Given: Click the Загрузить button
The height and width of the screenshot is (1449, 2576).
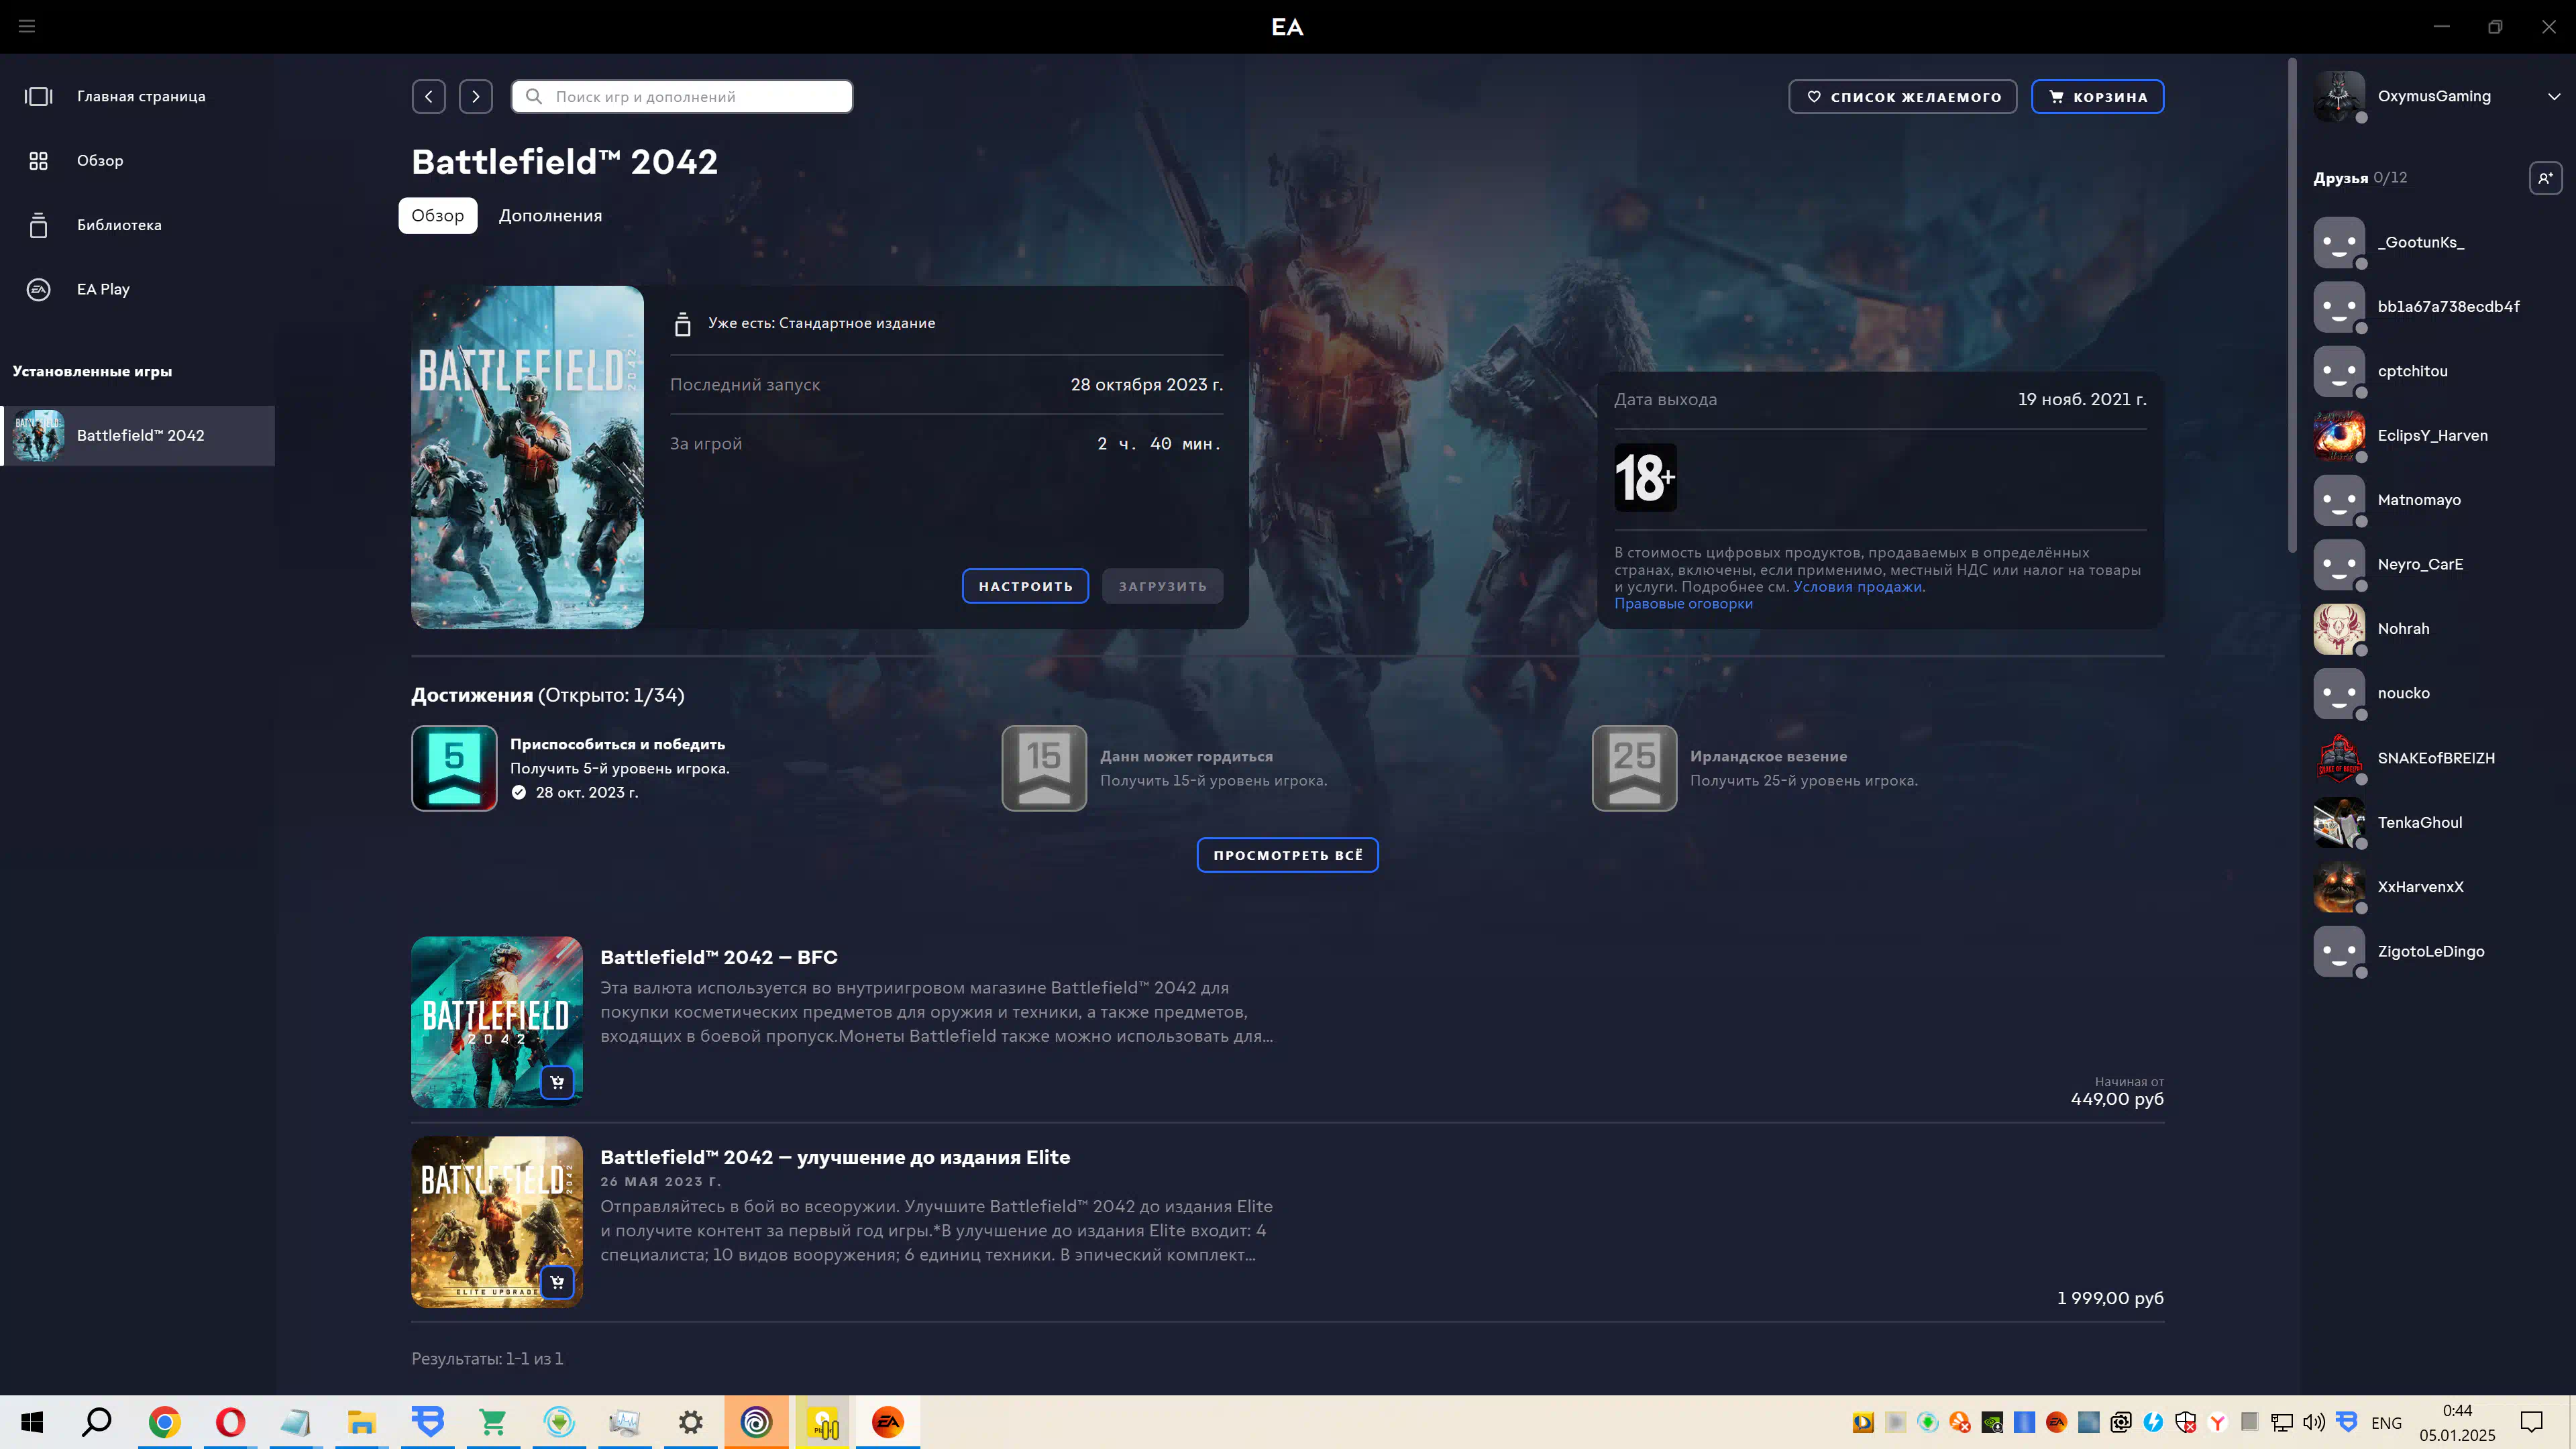Looking at the screenshot, I should [x=1162, y=586].
